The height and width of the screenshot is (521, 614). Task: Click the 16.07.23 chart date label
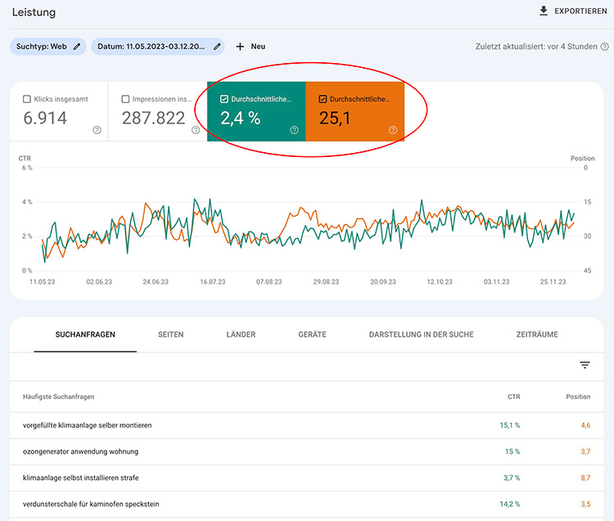213,281
